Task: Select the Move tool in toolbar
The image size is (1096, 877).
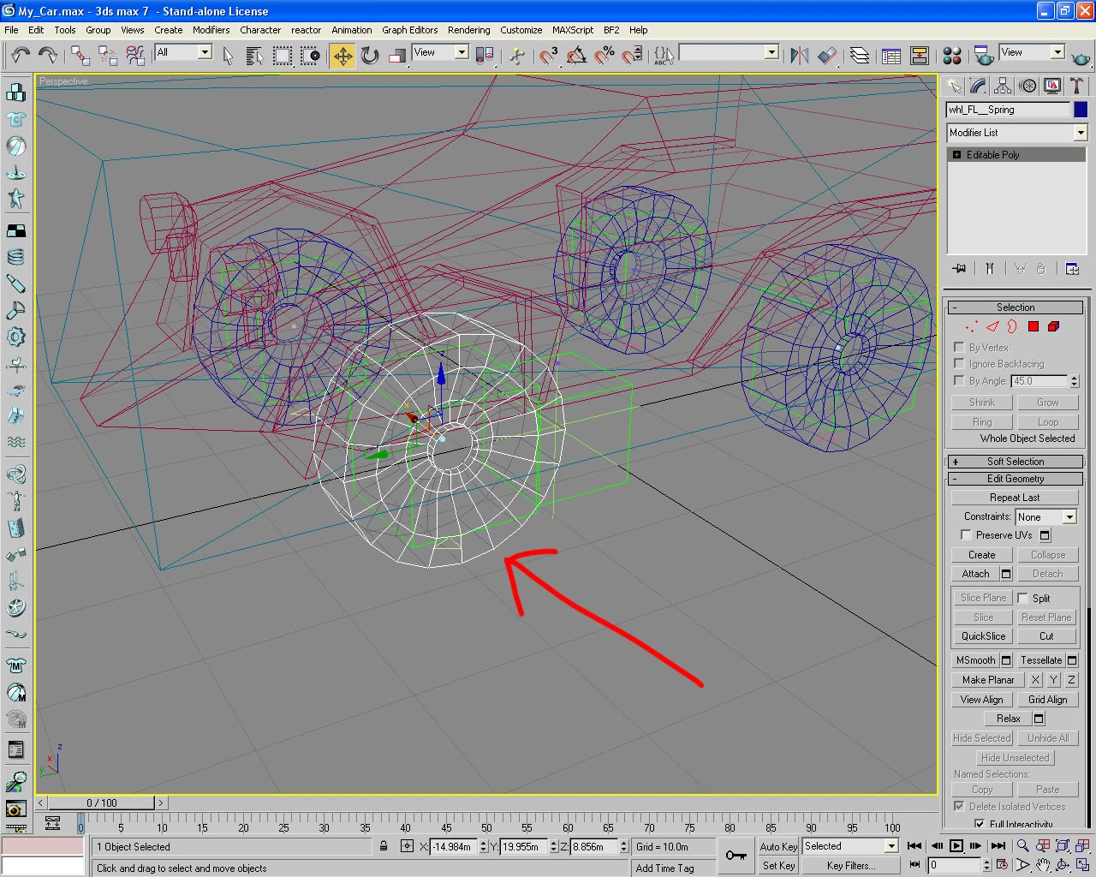Action: (x=342, y=57)
